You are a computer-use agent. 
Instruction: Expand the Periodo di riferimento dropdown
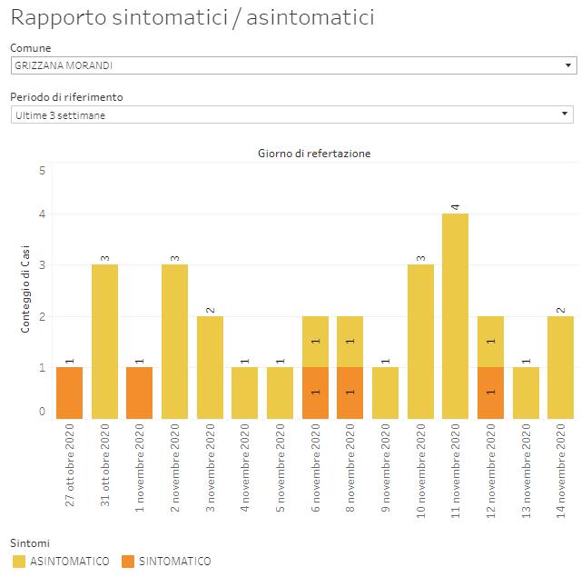[x=290, y=114]
